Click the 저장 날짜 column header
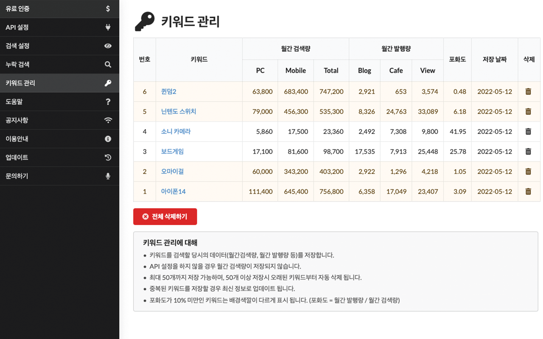 tap(495, 60)
